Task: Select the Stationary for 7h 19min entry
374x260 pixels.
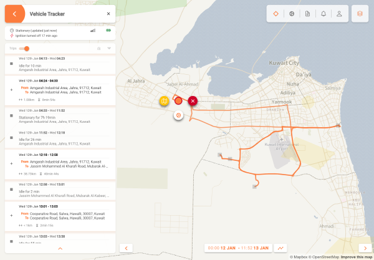Action: [60, 116]
